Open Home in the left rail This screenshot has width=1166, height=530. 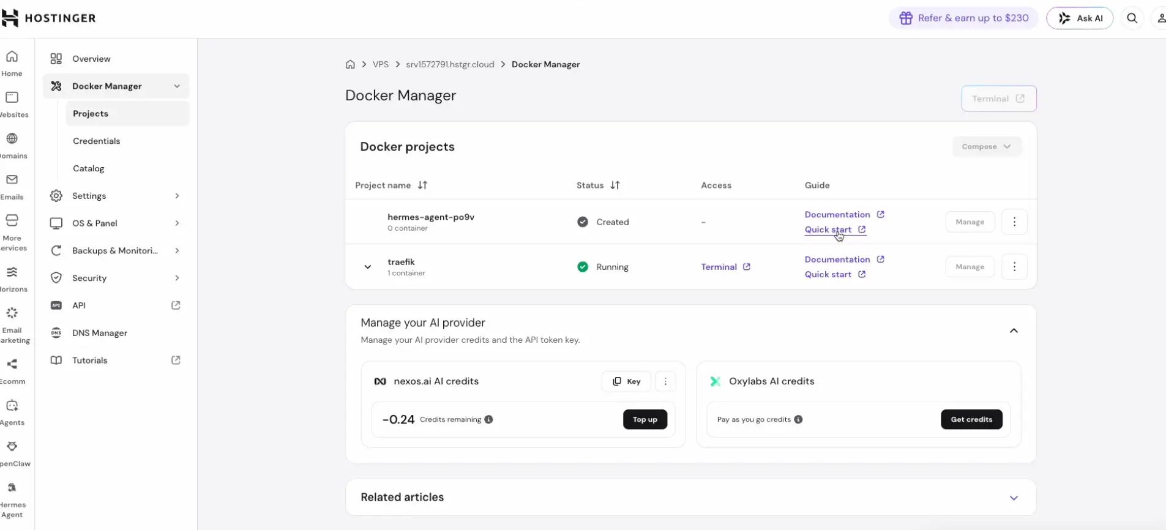point(12,64)
